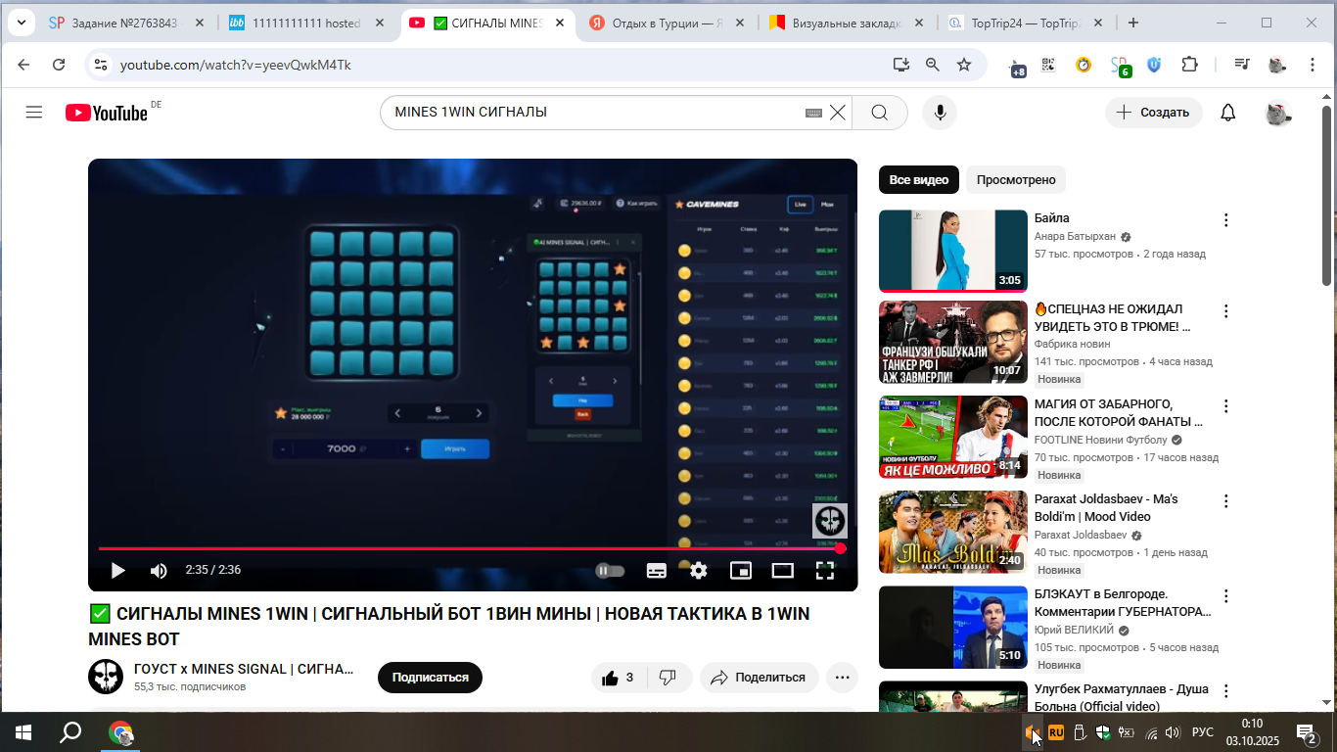Subscribe with the Подписаться button
Screen dimensions: 1337x752
(x=430, y=678)
